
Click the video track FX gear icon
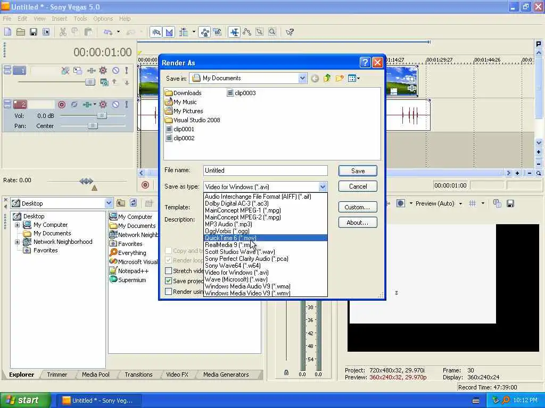coord(103,71)
